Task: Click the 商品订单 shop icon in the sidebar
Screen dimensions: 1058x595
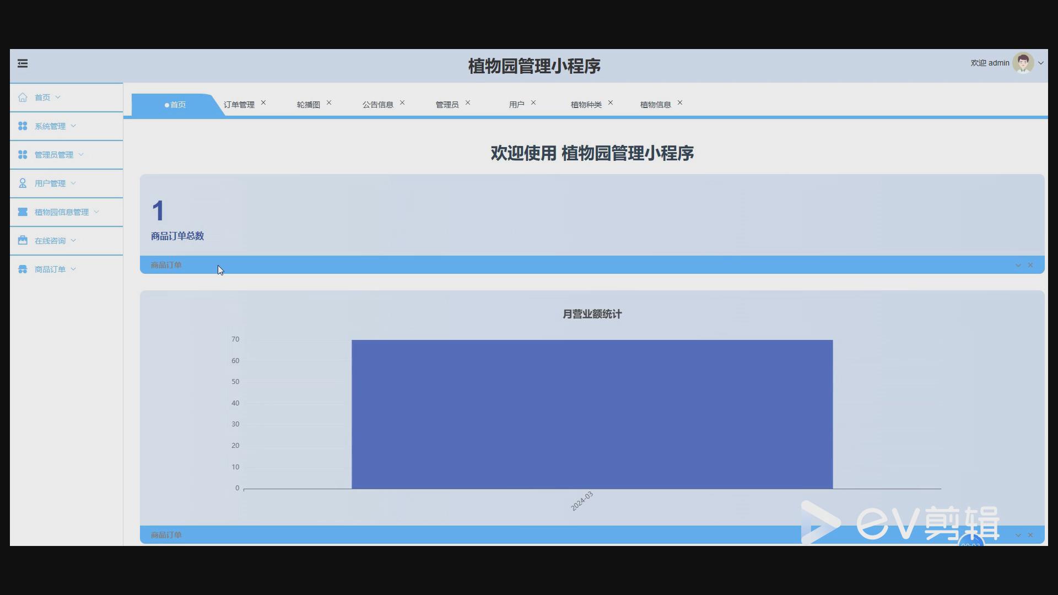Action: [23, 269]
